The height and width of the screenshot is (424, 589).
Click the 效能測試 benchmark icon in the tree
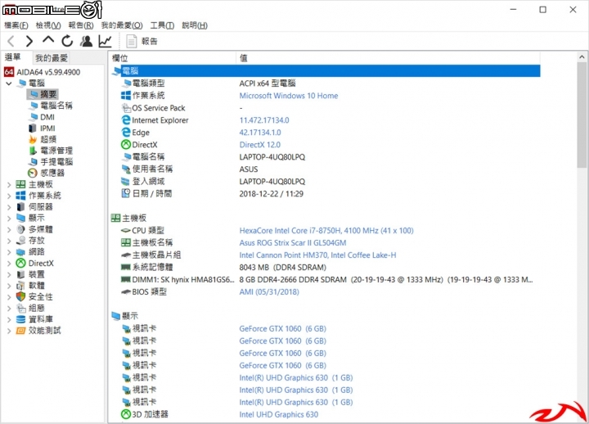click(20, 331)
